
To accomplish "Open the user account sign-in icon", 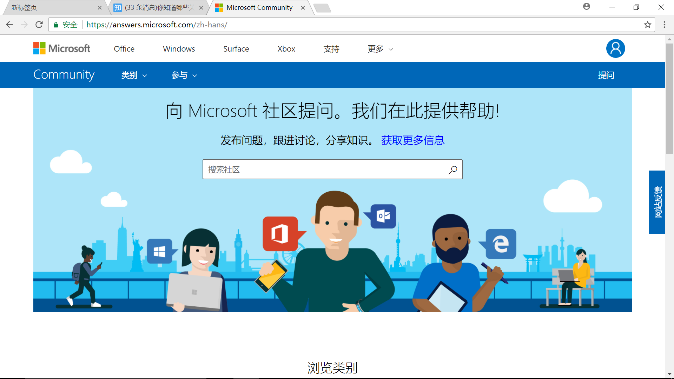I will pyautogui.click(x=615, y=48).
